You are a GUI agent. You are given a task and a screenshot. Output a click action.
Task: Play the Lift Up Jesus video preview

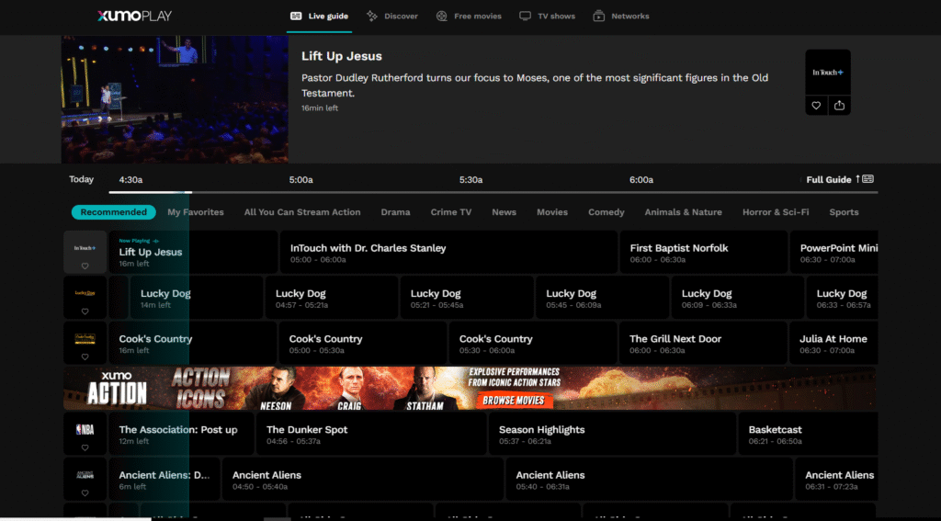[x=175, y=99]
